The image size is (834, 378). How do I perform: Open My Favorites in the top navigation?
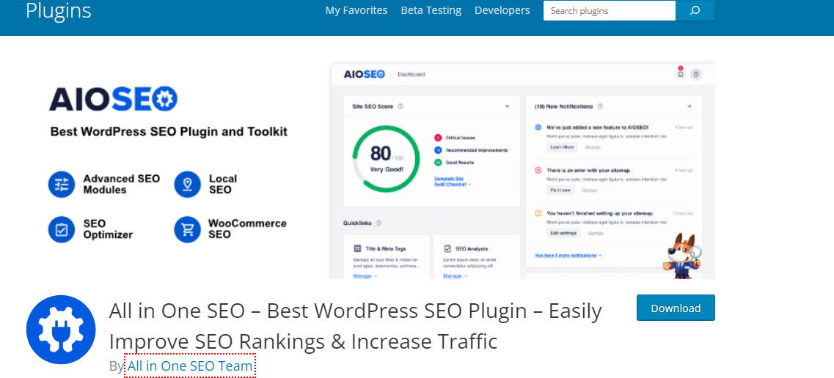coord(356,10)
